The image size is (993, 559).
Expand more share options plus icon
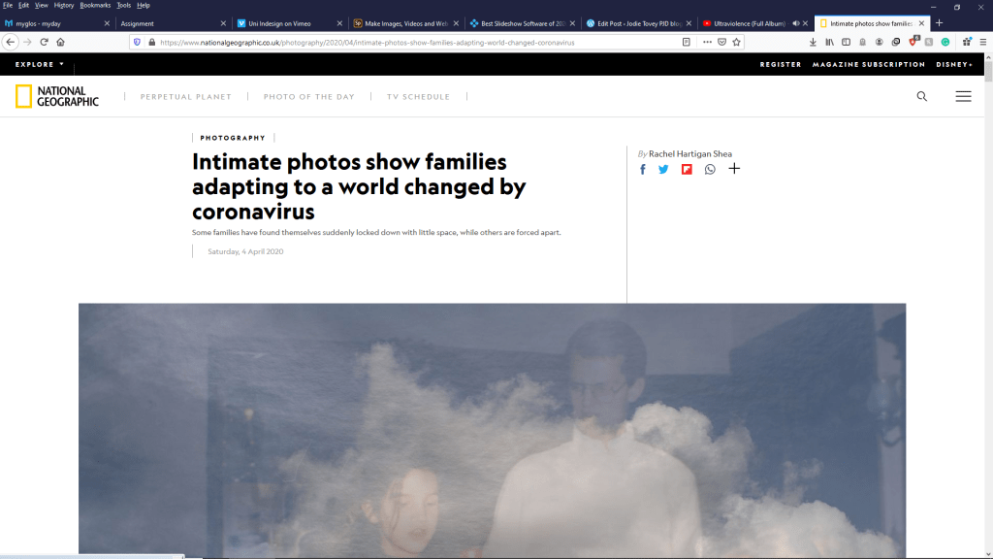point(734,169)
